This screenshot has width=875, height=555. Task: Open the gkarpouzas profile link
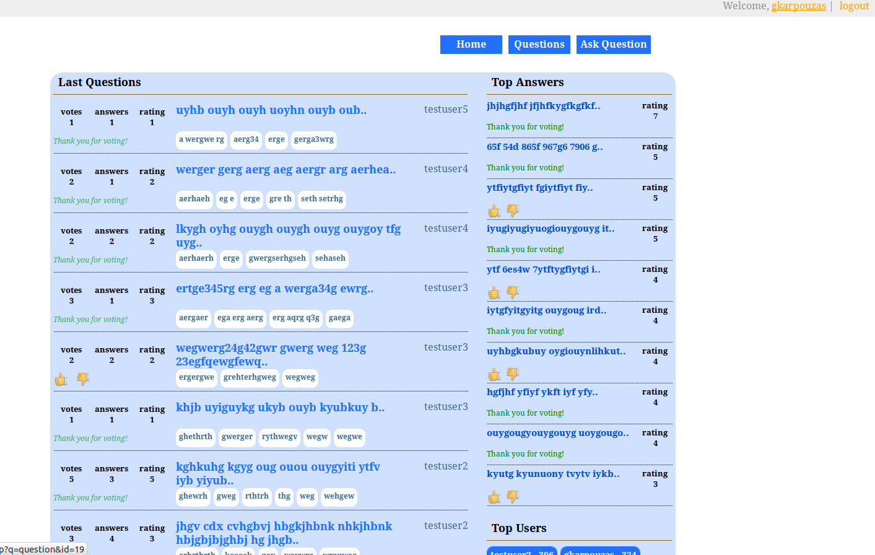798,6
